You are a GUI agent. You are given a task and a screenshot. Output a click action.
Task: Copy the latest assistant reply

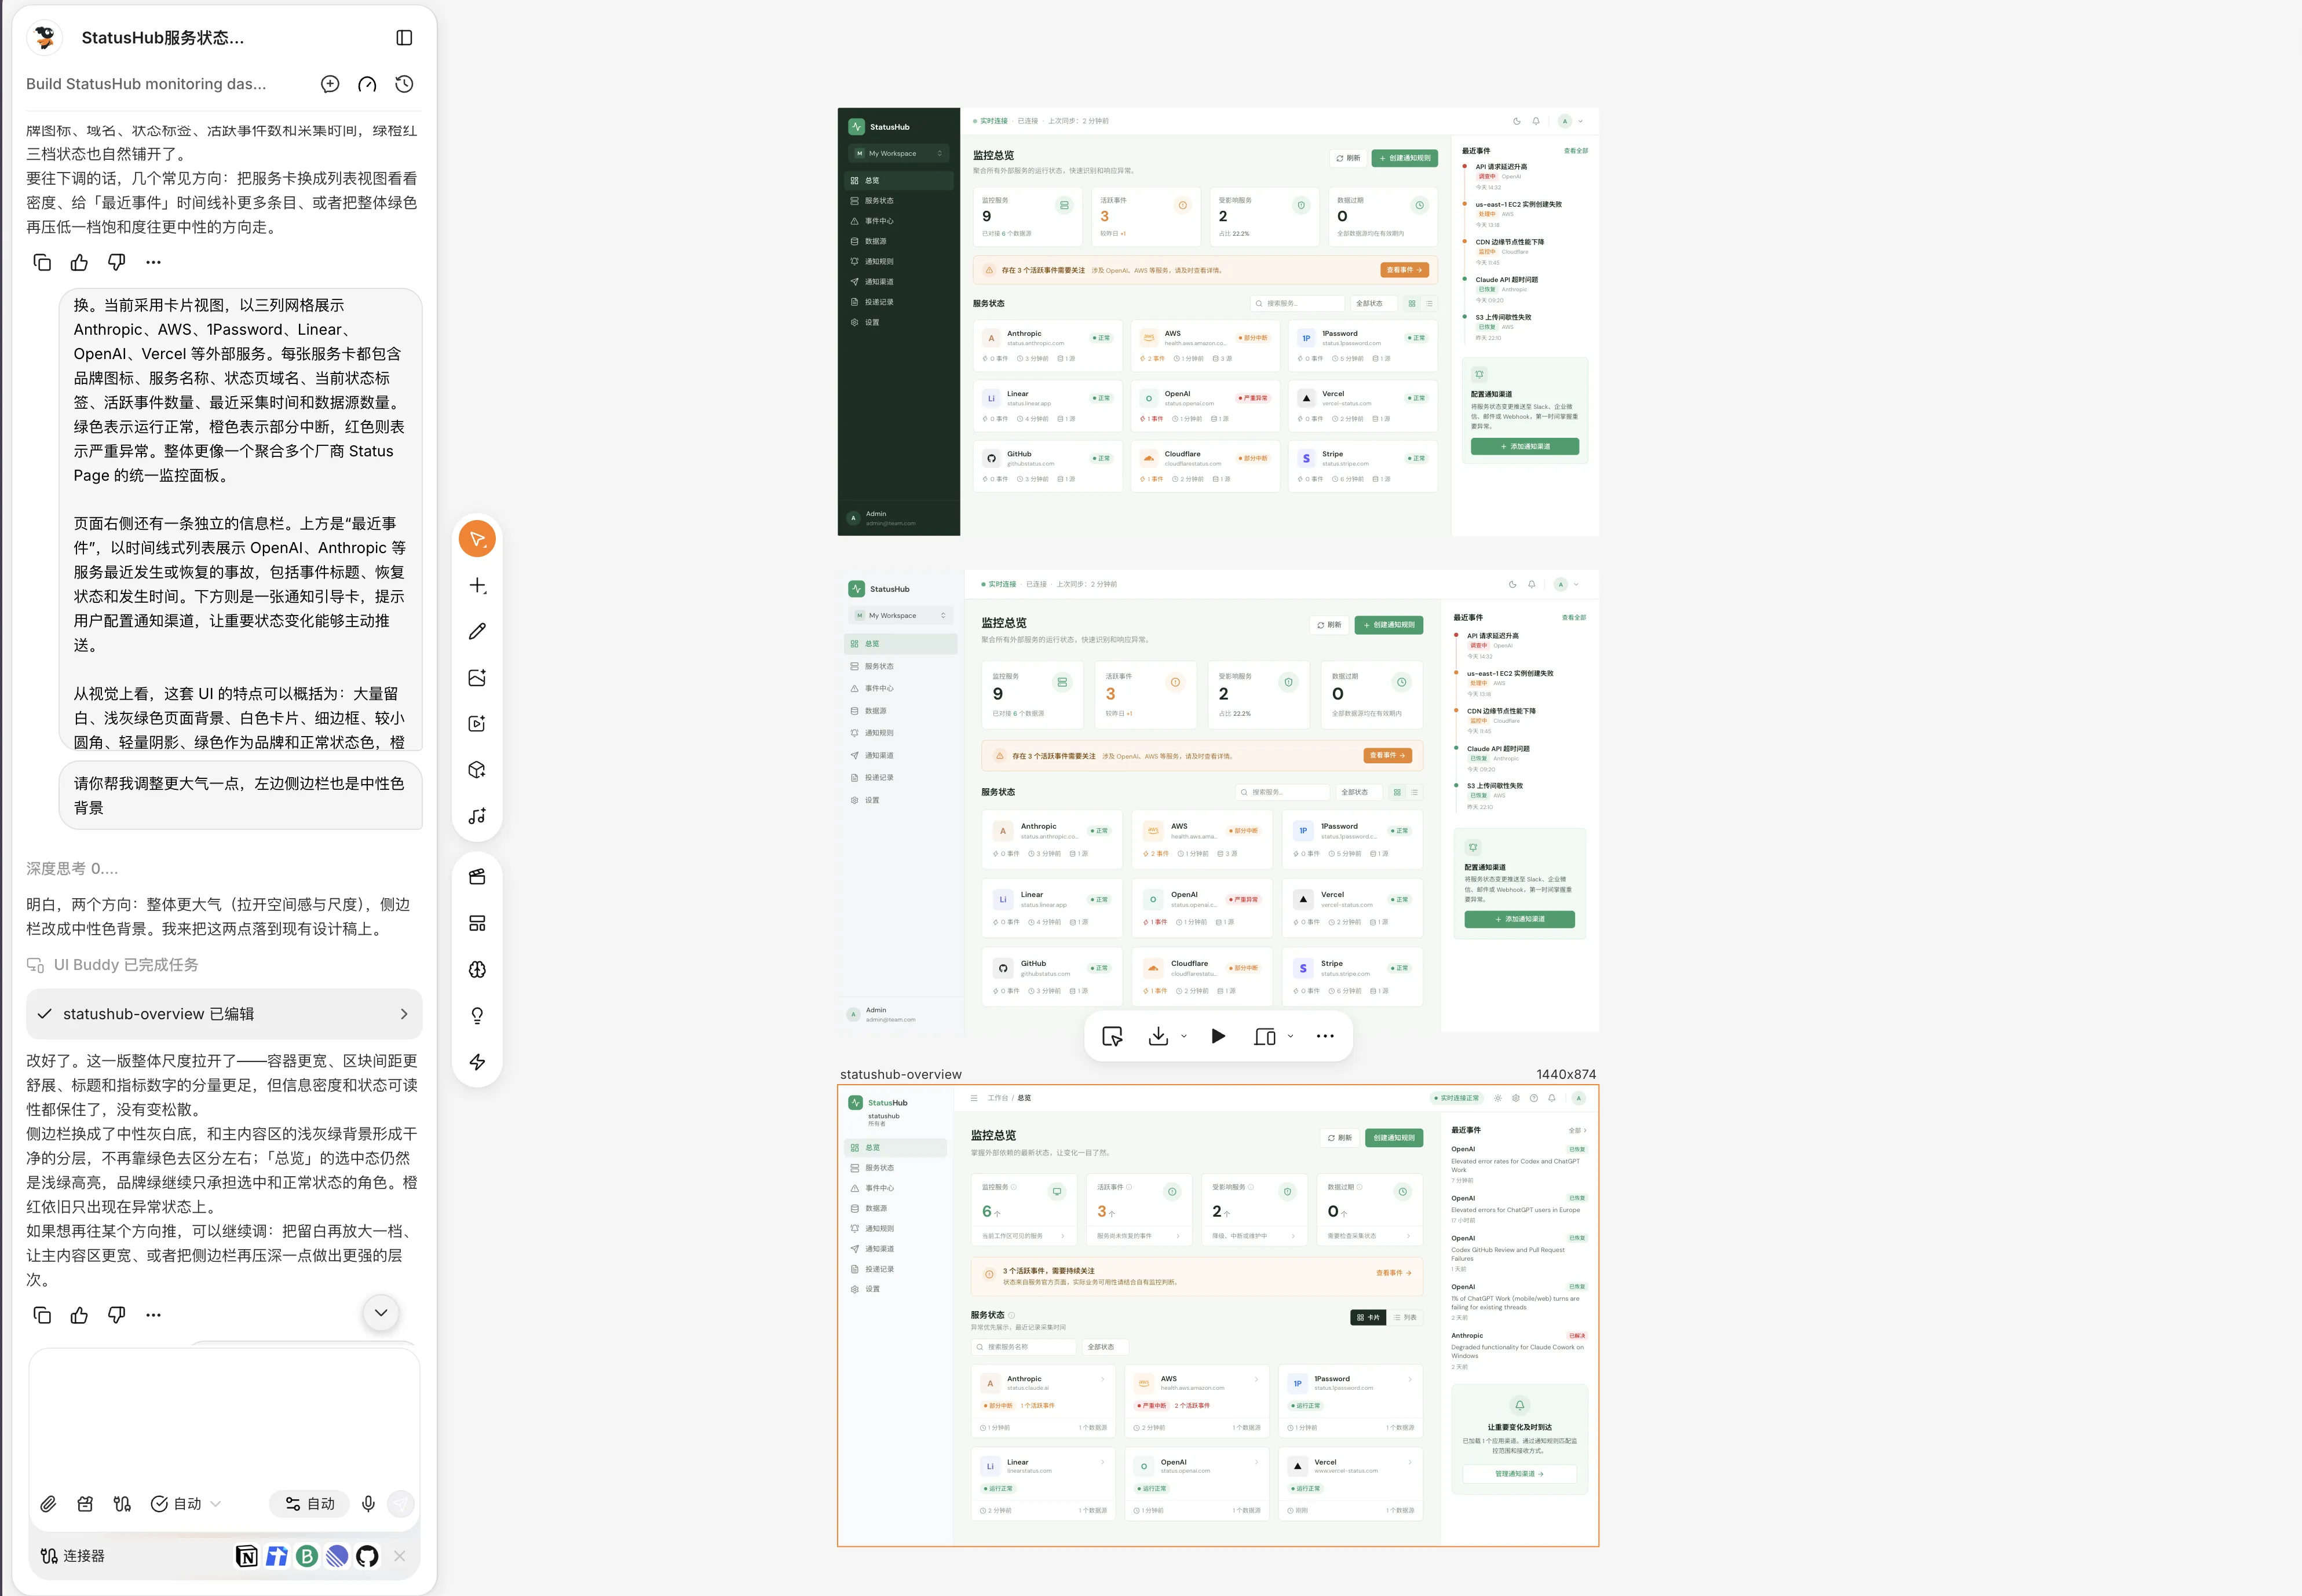point(42,1315)
